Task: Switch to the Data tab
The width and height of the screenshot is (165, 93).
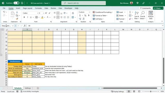Action: click(x=46, y=8)
